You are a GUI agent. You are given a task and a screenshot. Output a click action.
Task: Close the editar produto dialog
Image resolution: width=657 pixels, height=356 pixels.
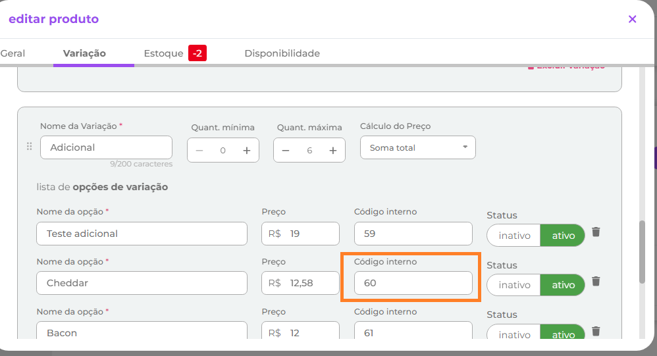[632, 19]
